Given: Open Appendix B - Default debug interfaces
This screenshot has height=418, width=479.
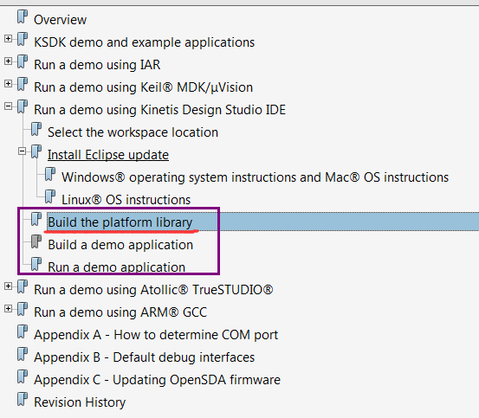Looking at the screenshot, I should click(144, 357).
